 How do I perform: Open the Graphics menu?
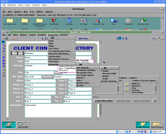42,35
